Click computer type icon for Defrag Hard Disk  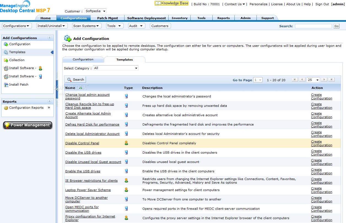pyautogui.click(x=126, y=124)
